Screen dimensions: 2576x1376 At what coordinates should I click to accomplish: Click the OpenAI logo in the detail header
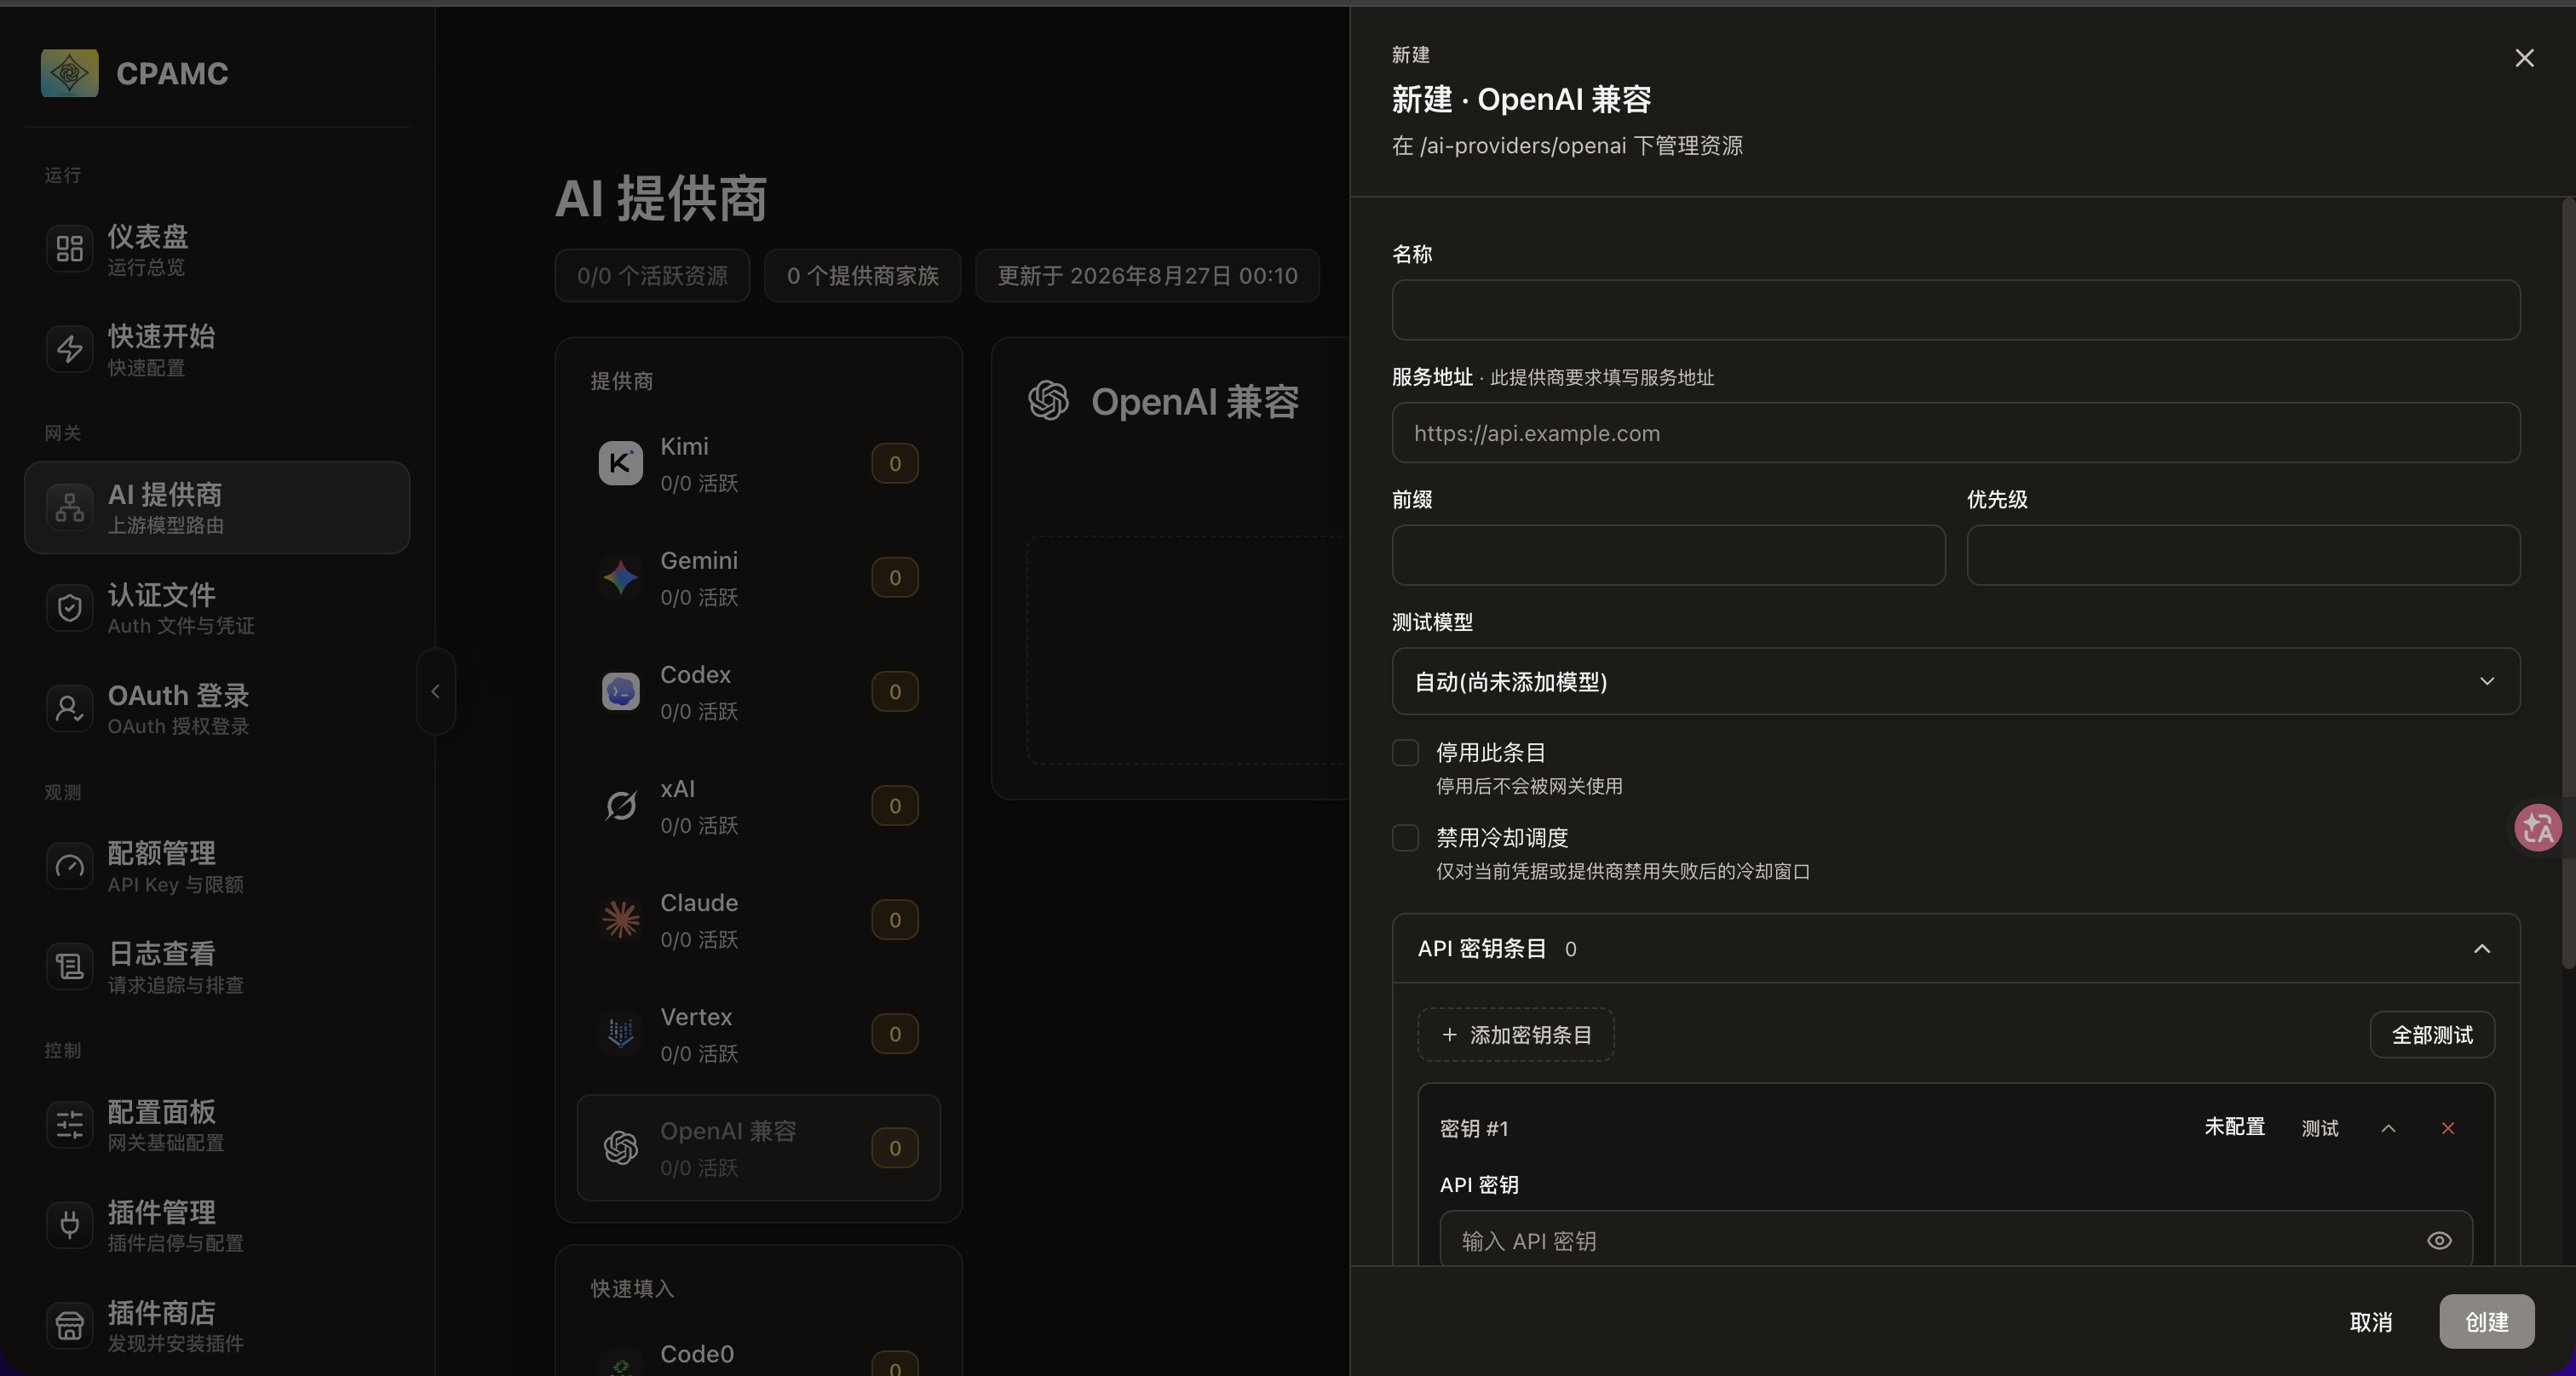[x=1048, y=401]
